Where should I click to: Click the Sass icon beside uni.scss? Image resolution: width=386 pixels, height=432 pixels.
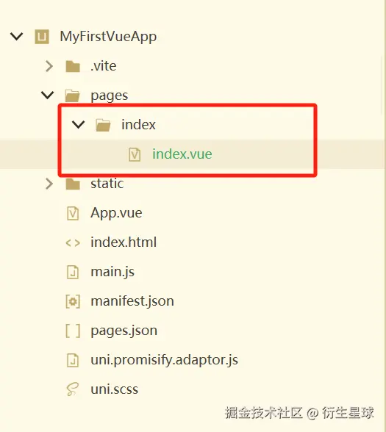(73, 389)
